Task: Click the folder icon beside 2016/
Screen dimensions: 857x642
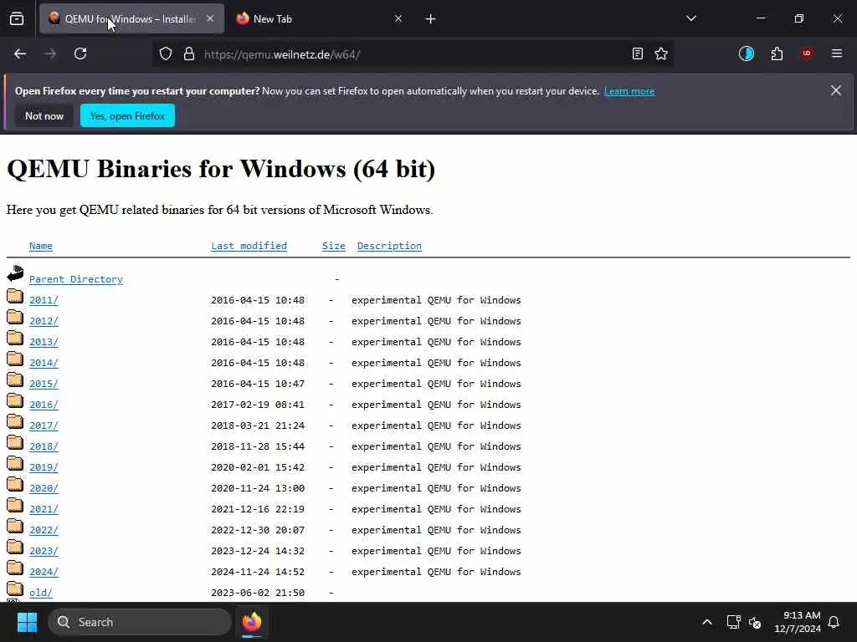Action: [15, 400]
